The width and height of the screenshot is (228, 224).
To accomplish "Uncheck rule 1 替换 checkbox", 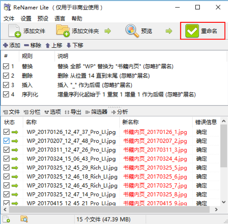I will click(6, 66).
